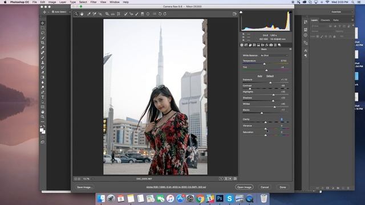Click the Vibrance slider handle
Image resolution: width=365 pixels, height=205 pixels.
pos(266,129)
